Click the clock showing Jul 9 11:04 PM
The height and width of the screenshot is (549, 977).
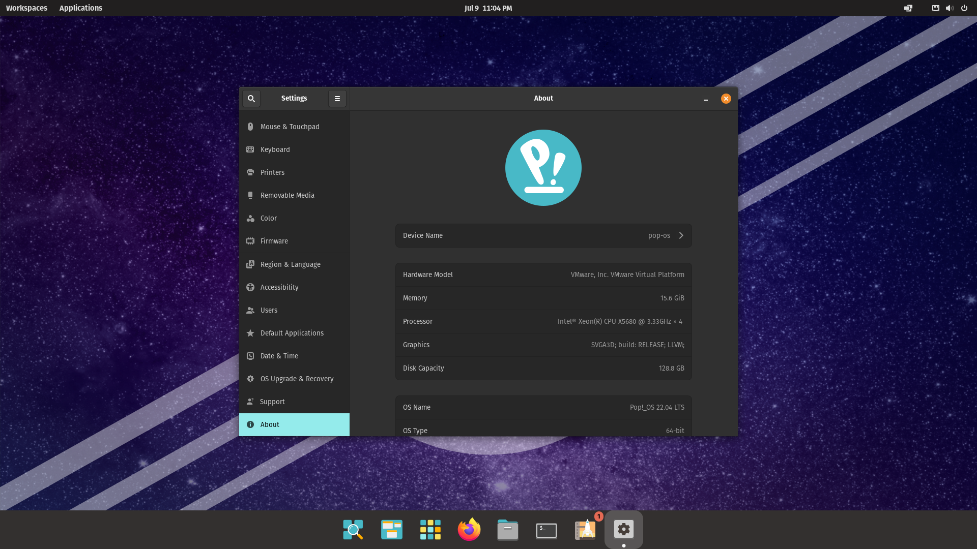(x=487, y=8)
